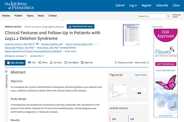Click the Set Alert button
This screenshot has height=122, width=184.
tap(56, 63)
